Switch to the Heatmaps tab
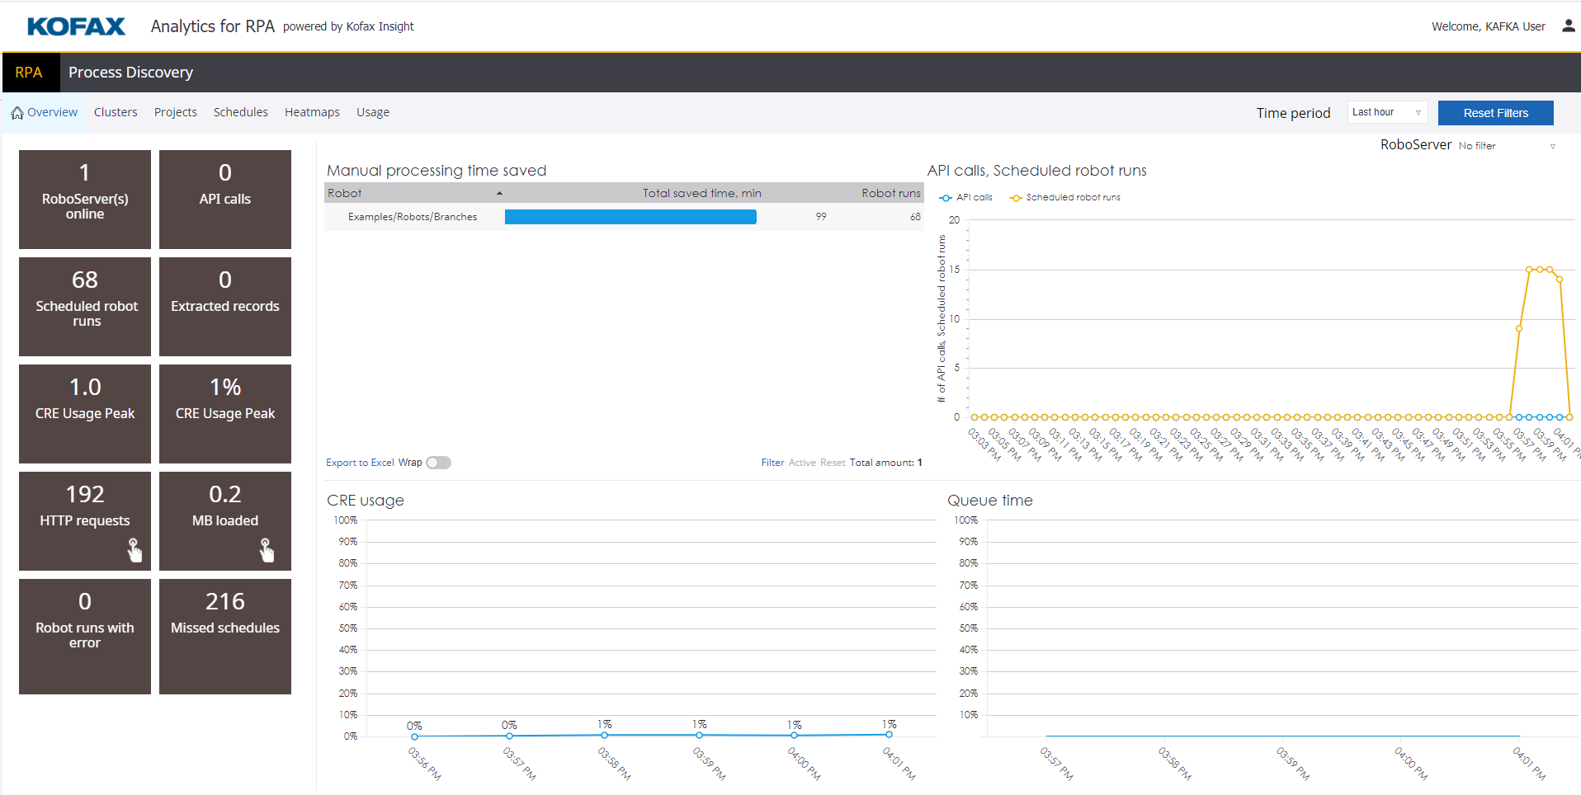Screen dimensions: 1581x795 click(x=312, y=112)
